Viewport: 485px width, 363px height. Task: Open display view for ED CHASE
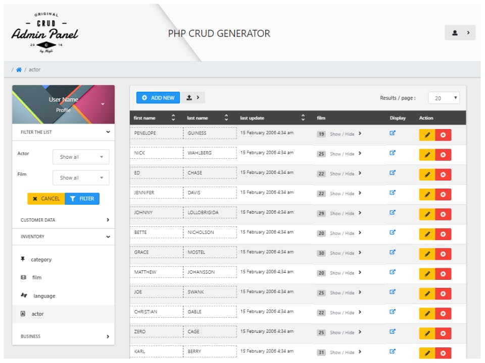[392, 173]
